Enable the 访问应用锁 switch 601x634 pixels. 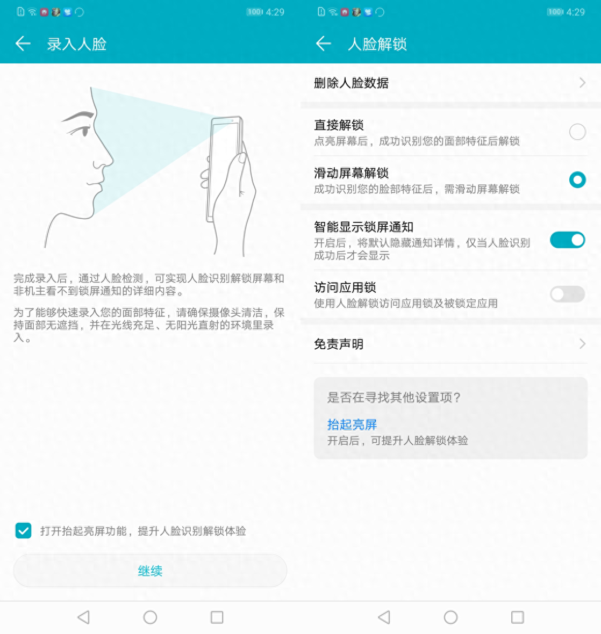567,294
